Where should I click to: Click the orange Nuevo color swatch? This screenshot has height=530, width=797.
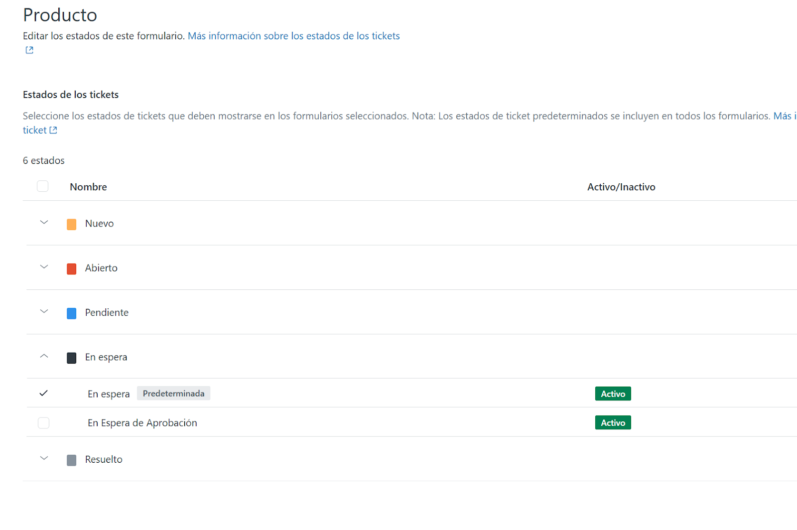[72, 224]
